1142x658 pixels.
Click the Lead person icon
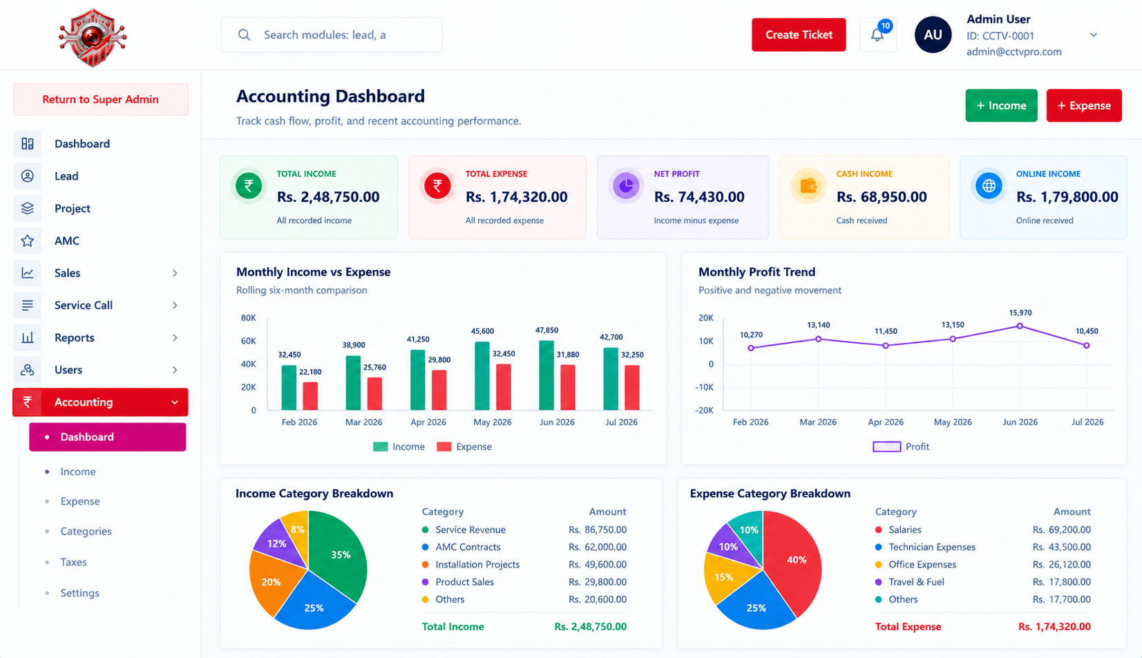tap(28, 176)
